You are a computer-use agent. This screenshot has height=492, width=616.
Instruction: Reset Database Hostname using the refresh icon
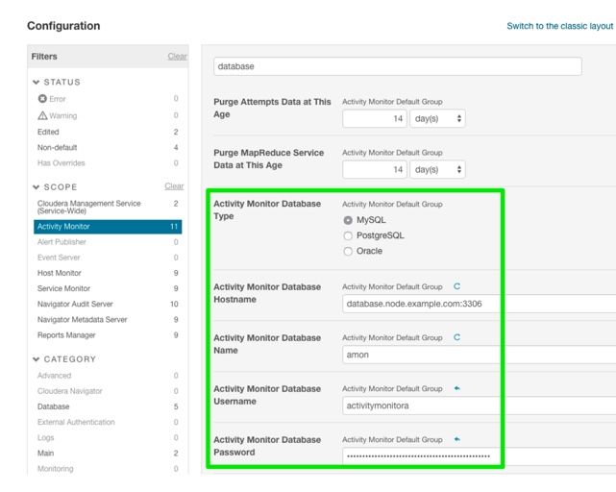click(x=456, y=286)
